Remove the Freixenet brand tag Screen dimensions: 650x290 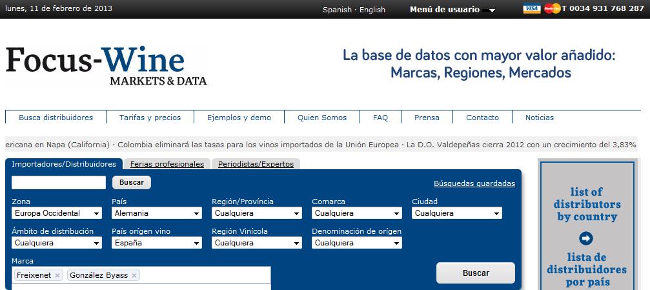pos(57,275)
